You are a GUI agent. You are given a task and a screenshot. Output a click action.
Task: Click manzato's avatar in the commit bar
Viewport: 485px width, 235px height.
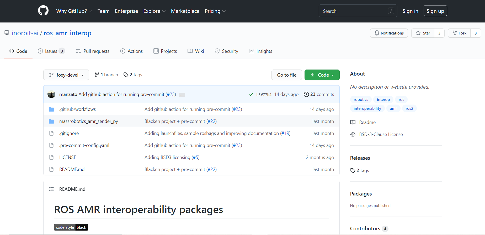point(51,94)
